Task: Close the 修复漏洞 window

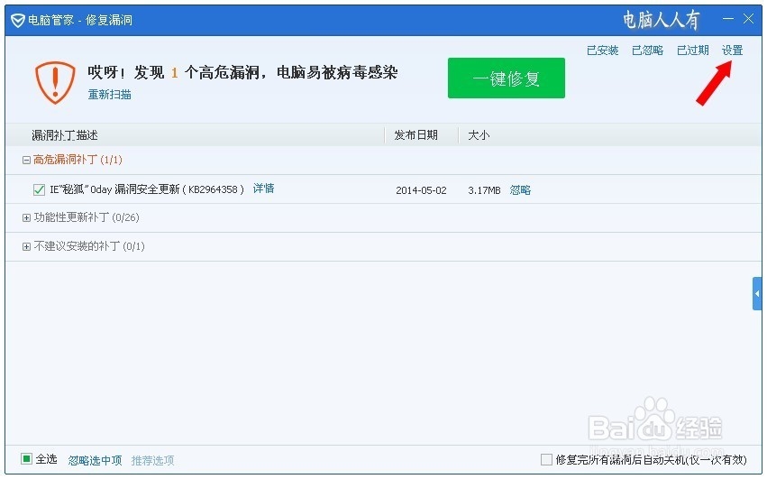Action: click(748, 19)
